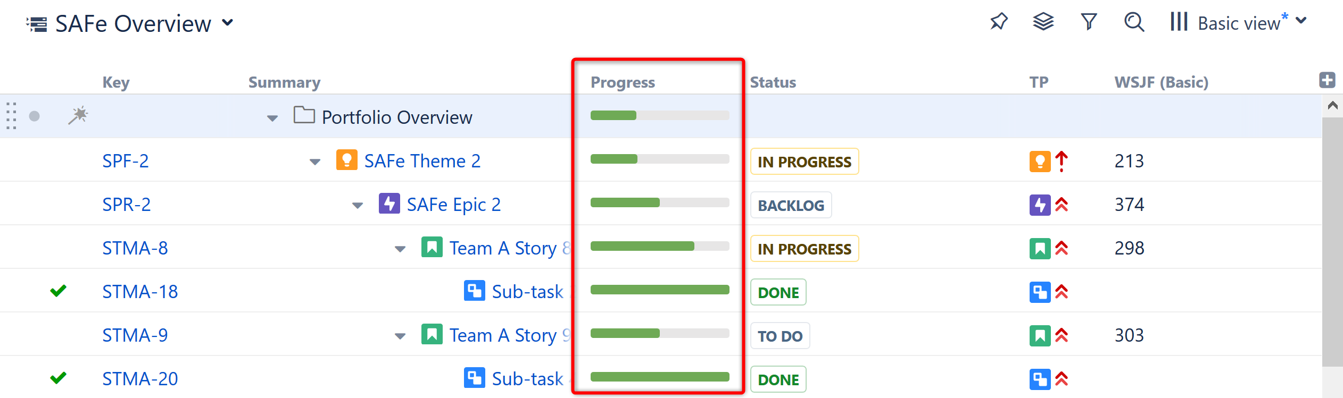Click the SAFe Epic 2 issue type icon
The image size is (1343, 398).
click(x=389, y=204)
